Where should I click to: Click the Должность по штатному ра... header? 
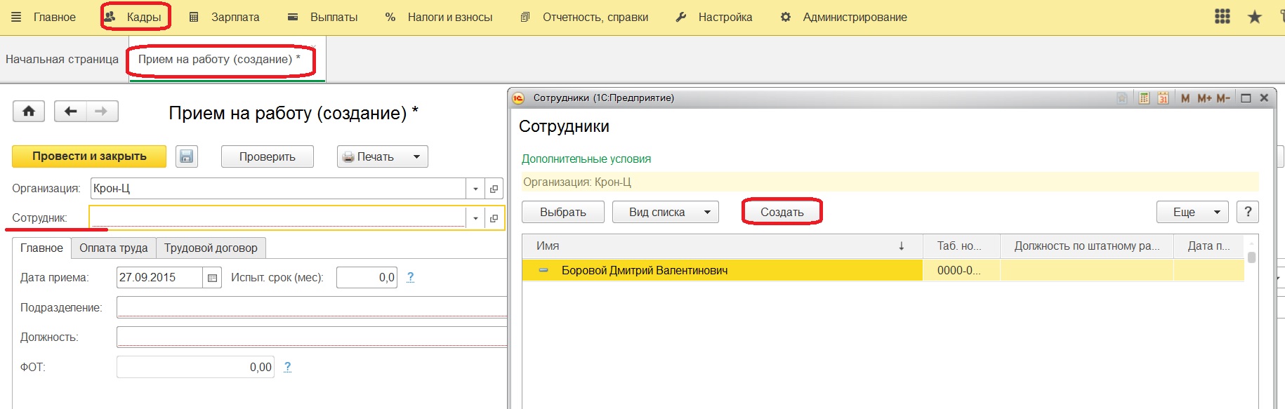point(1086,246)
